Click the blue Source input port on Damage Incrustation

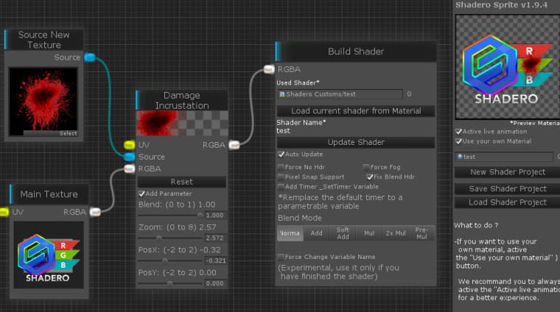click(x=129, y=157)
